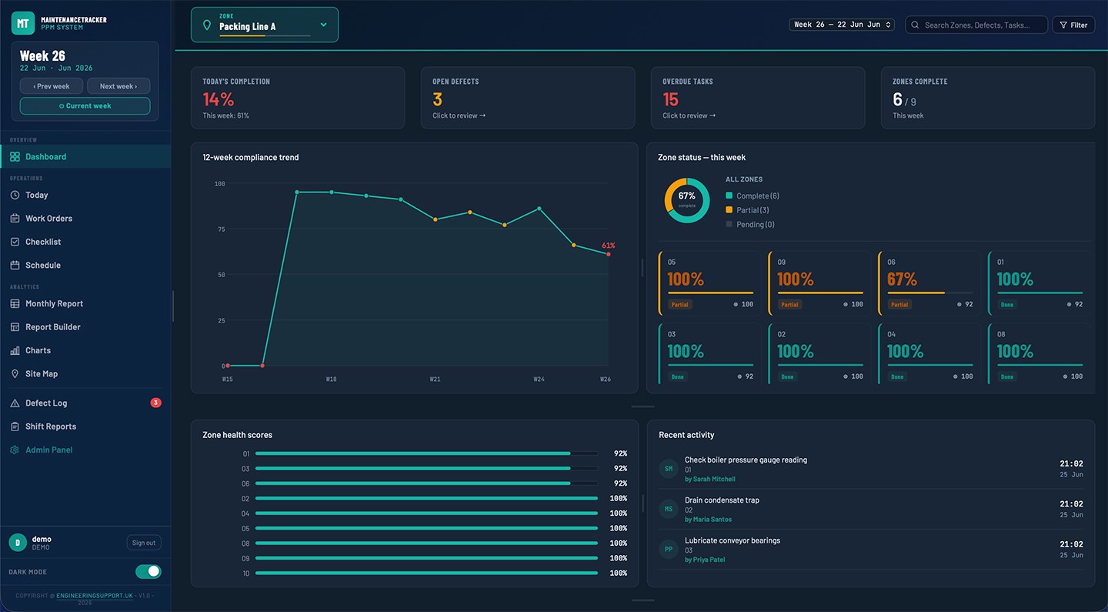Open the Admin Panel
Viewport: 1108px width, 612px height.
85,450
